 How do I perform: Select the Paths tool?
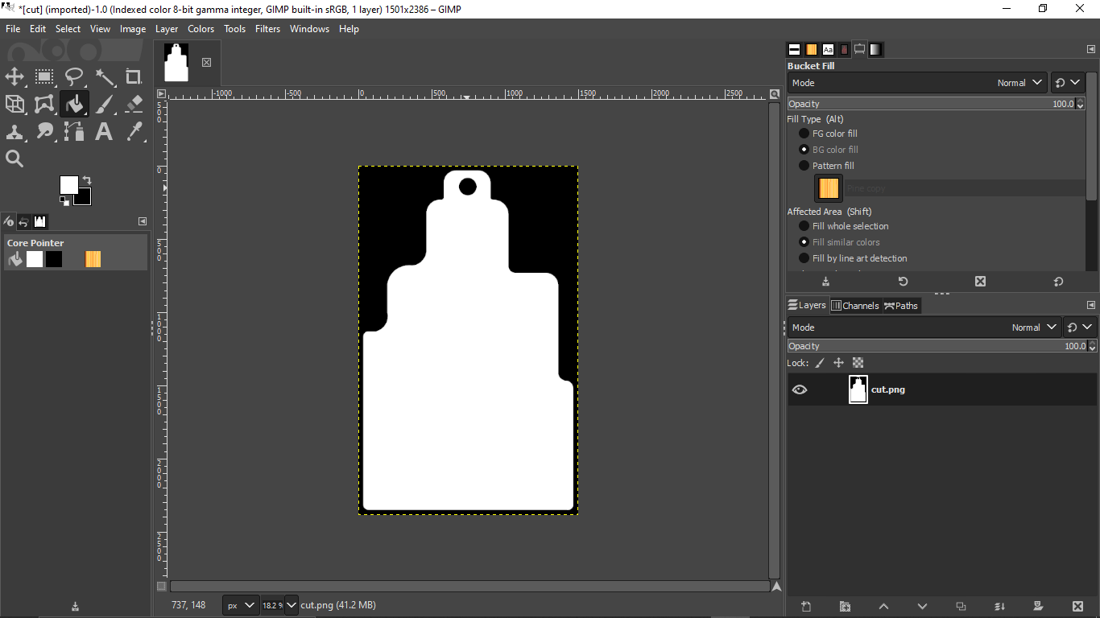click(x=74, y=131)
